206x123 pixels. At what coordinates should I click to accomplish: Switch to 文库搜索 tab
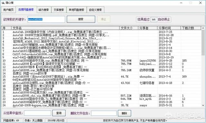click(59, 10)
